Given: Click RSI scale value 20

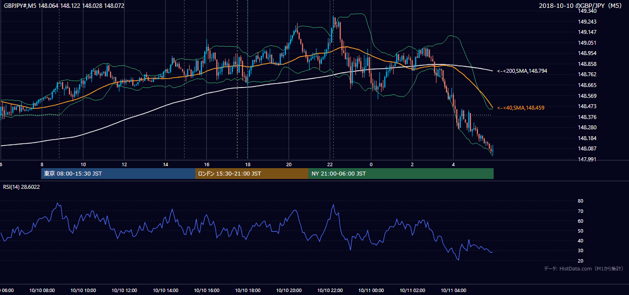Looking at the screenshot, I should [x=580, y=261].
